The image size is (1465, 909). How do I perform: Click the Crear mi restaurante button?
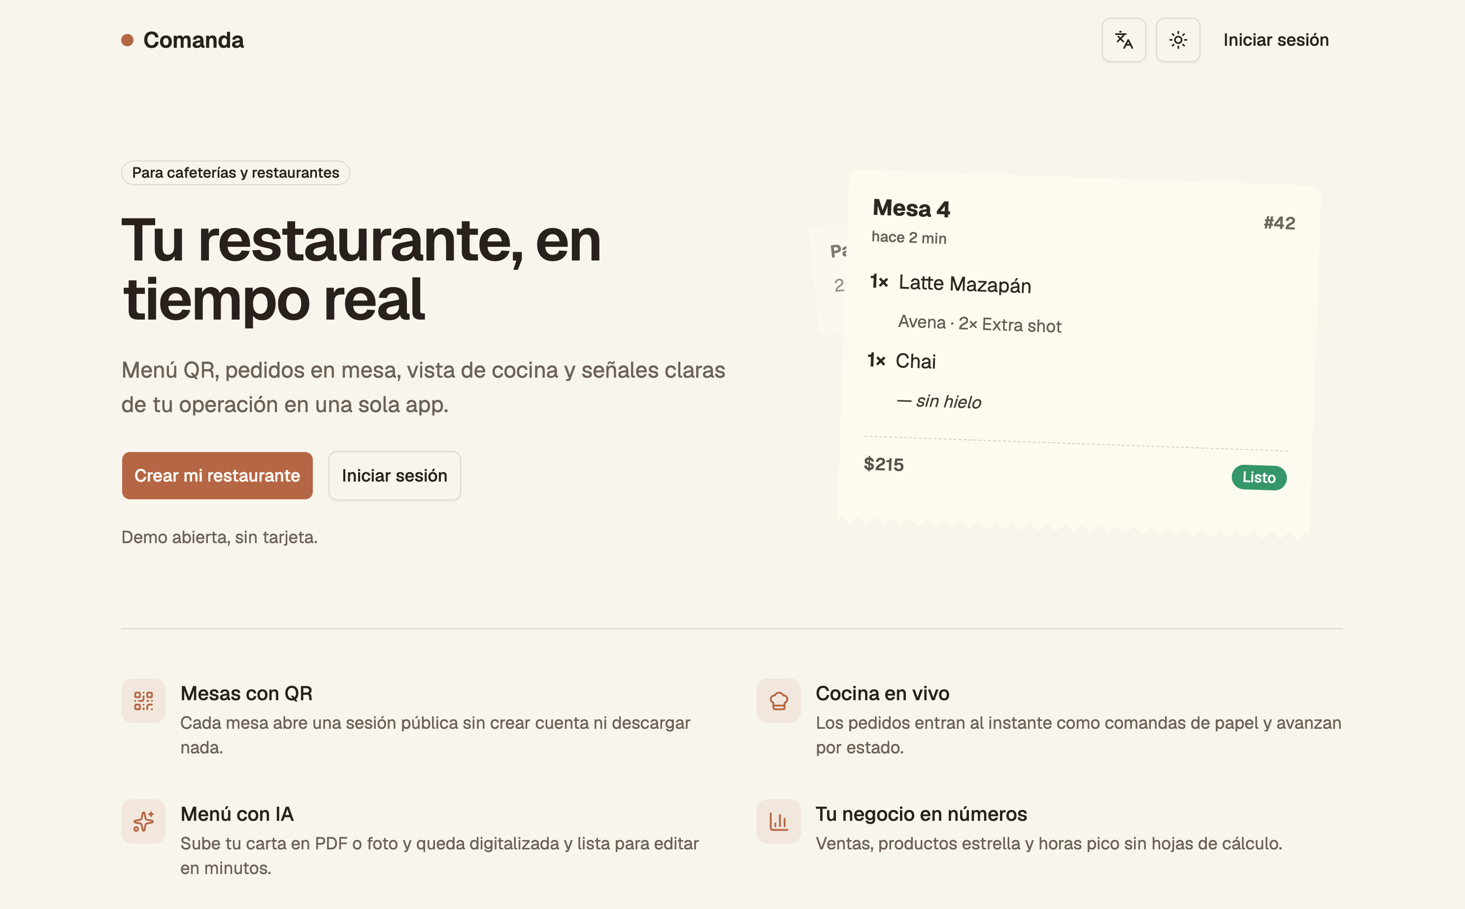pos(217,476)
